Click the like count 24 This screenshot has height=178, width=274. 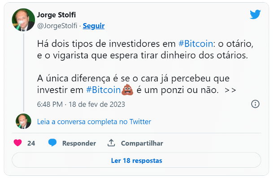(x=31, y=143)
